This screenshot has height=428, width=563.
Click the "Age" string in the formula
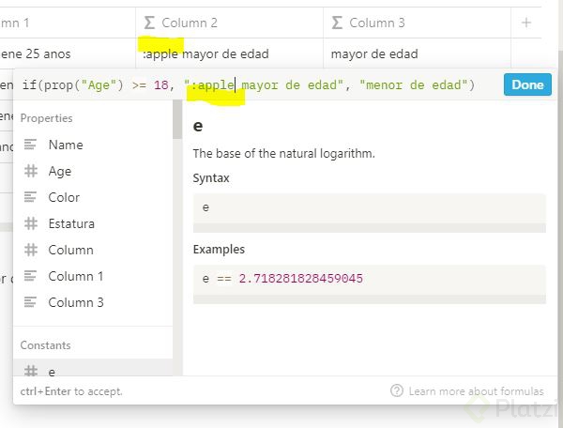coord(99,85)
